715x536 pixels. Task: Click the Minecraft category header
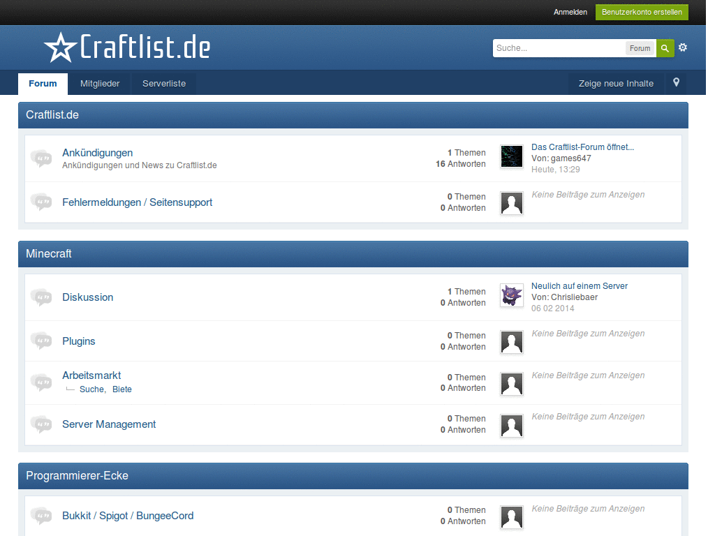click(x=353, y=254)
